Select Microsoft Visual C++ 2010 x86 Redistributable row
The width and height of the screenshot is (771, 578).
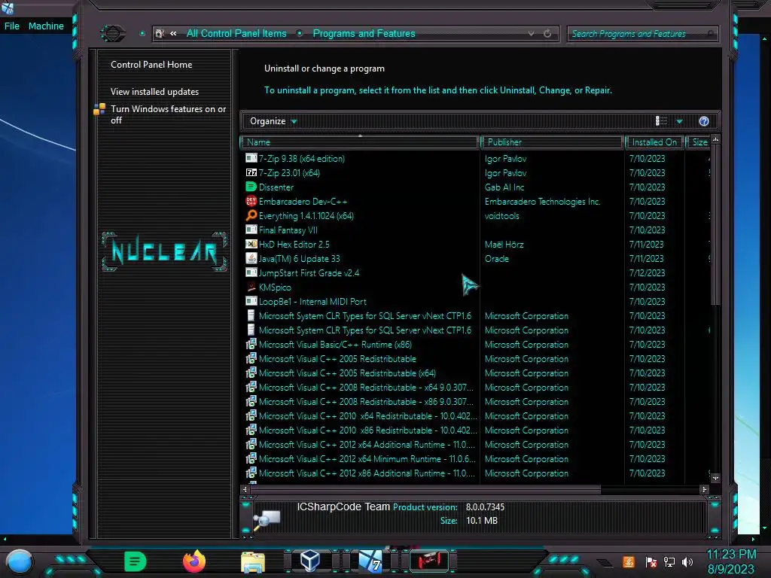tap(476, 430)
